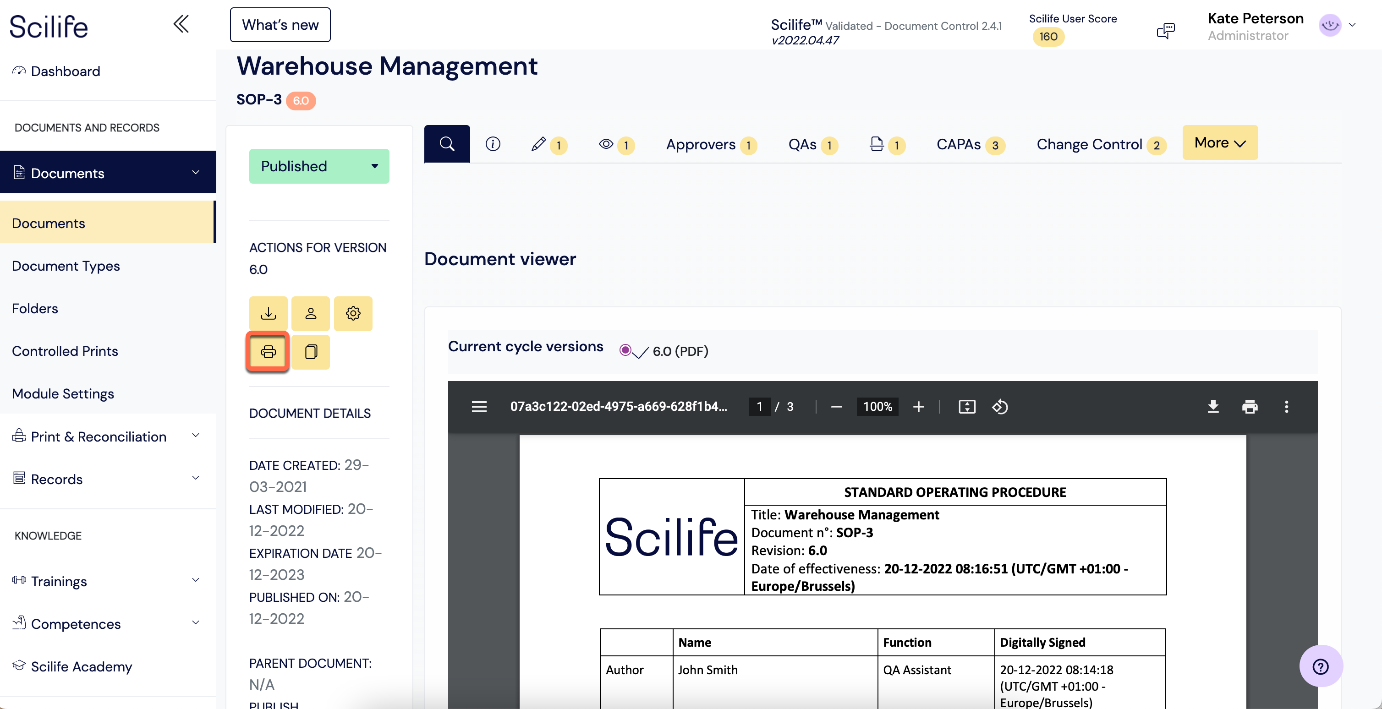This screenshot has width=1382, height=709.
Task: Click the user assignment action button
Action: [x=311, y=313]
